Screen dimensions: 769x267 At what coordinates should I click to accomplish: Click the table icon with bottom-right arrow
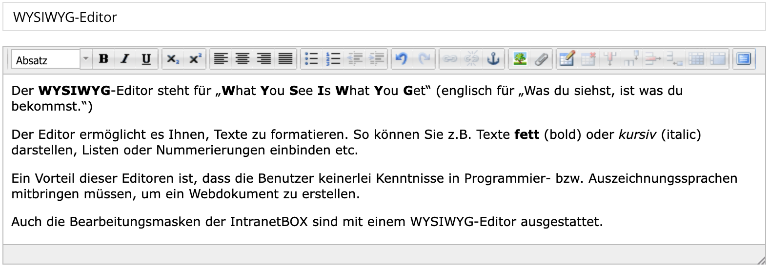(674, 59)
